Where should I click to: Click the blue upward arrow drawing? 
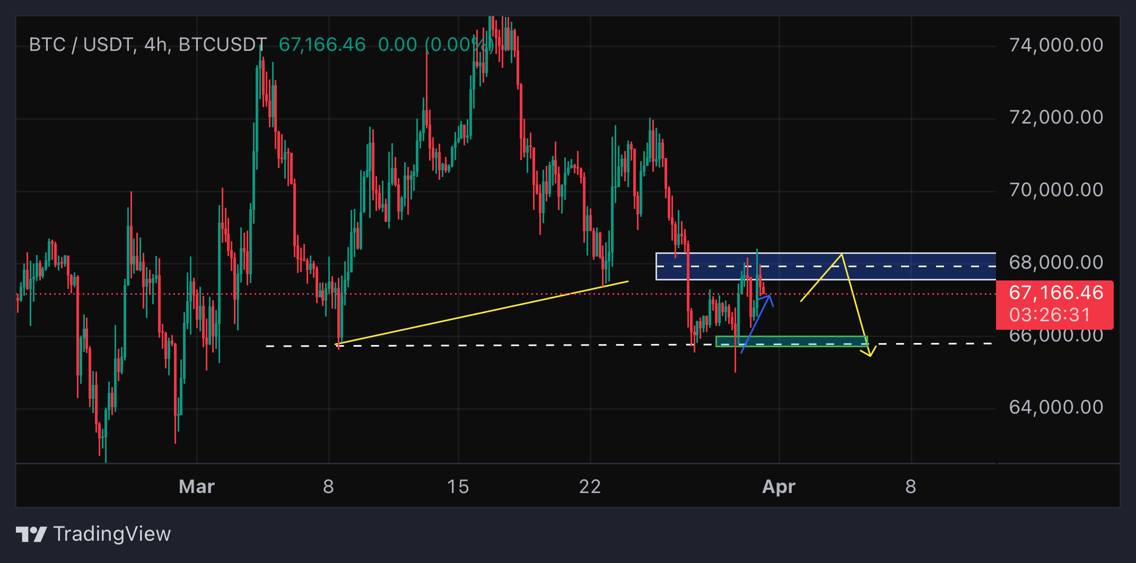click(756, 323)
